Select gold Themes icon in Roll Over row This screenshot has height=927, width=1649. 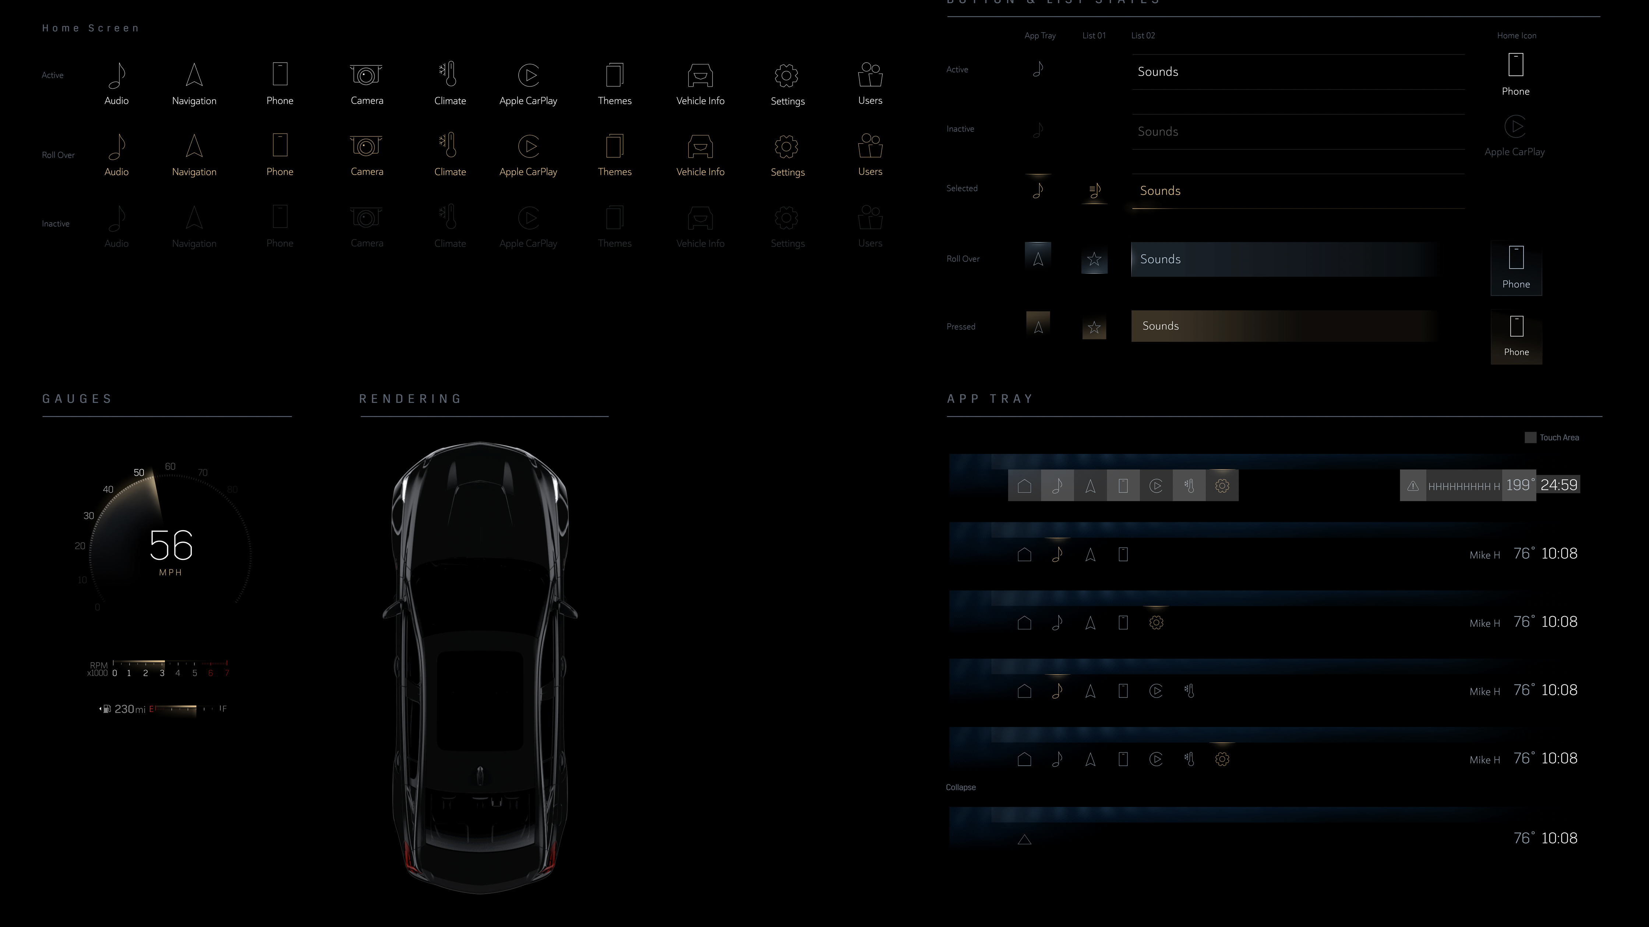point(614,146)
